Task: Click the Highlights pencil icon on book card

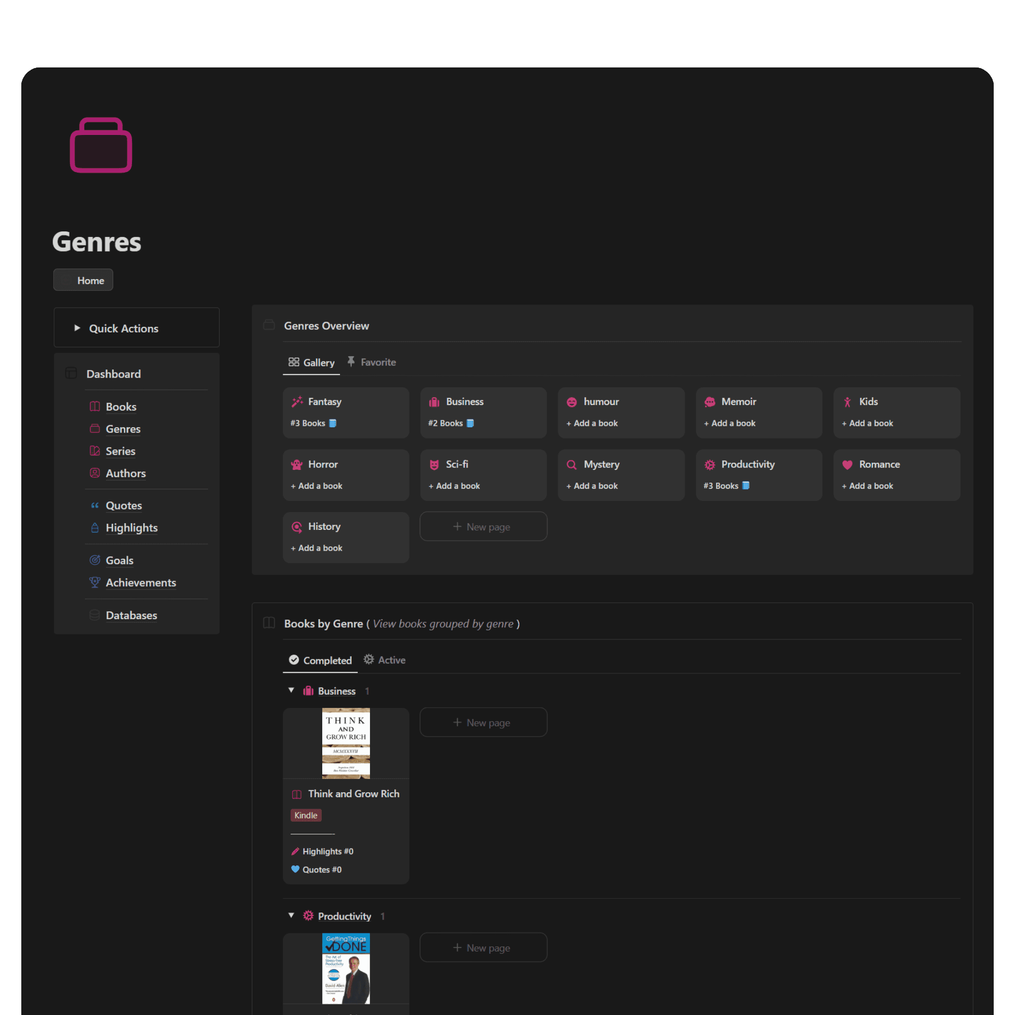Action: pos(295,851)
